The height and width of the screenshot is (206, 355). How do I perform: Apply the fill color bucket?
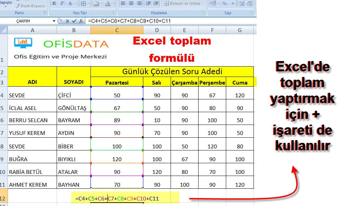point(96,4)
